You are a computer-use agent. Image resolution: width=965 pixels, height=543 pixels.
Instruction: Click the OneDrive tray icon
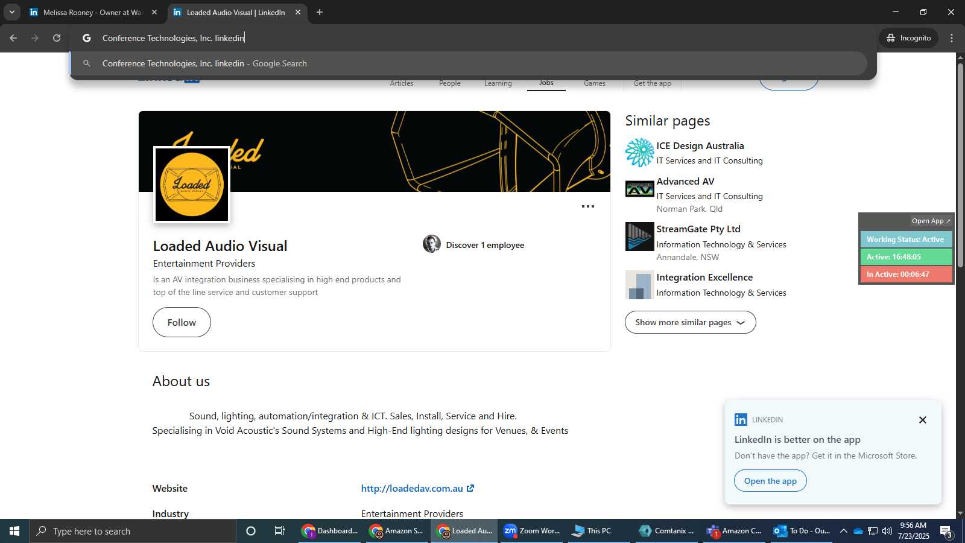(x=858, y=531)
